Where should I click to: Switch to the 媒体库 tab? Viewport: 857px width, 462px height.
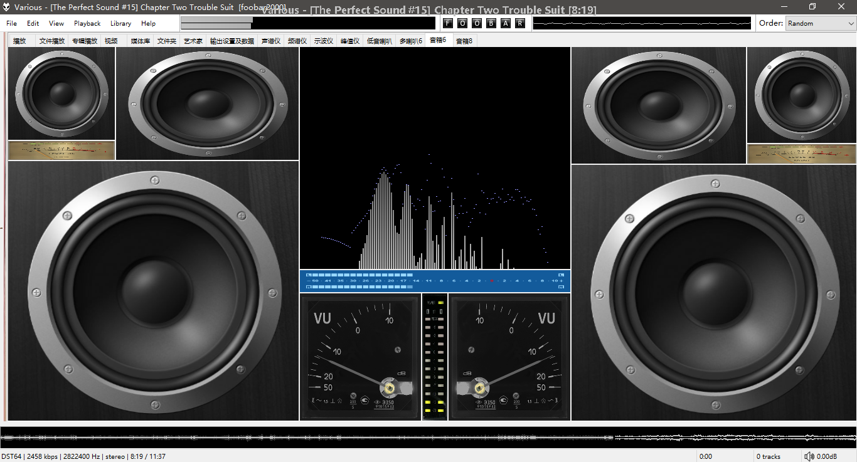[x=140, y=41]
